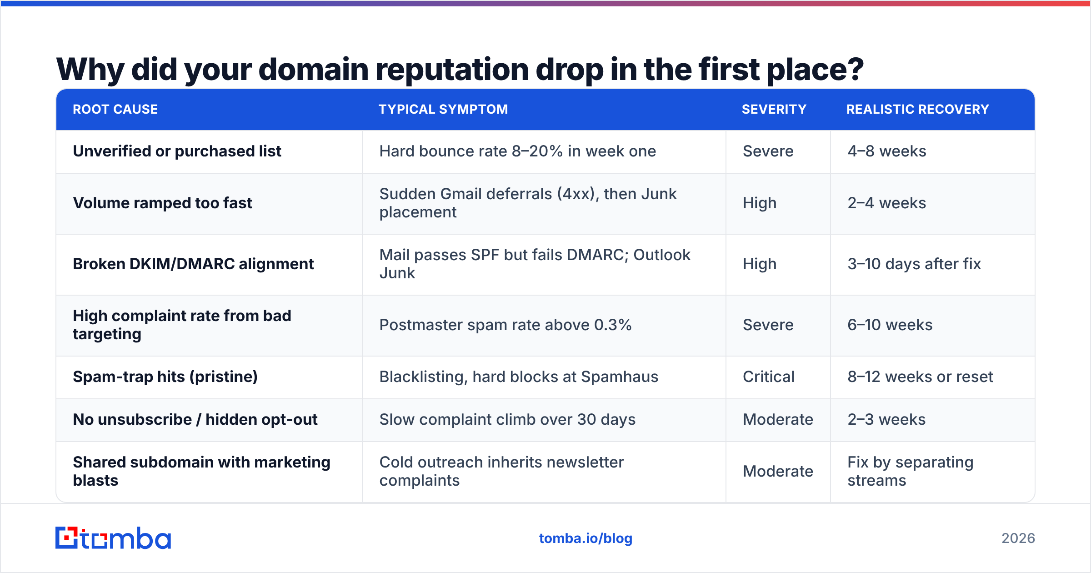Click the tomba logo
Viewport: 1091px width, 573px height.
click(113, 538)
